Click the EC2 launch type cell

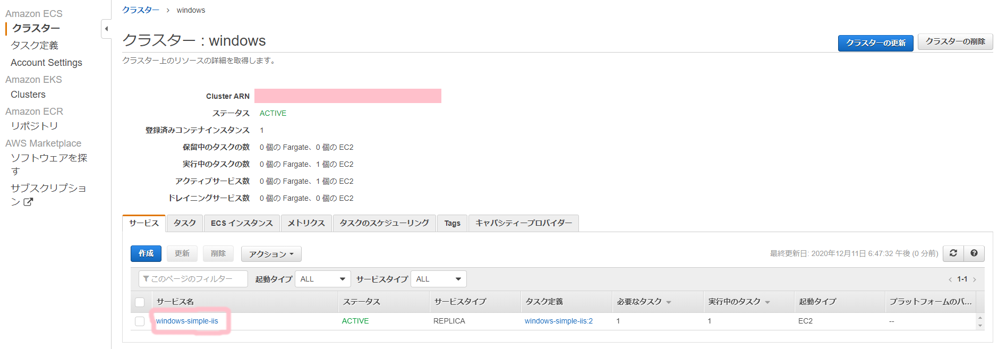point(806,321)
